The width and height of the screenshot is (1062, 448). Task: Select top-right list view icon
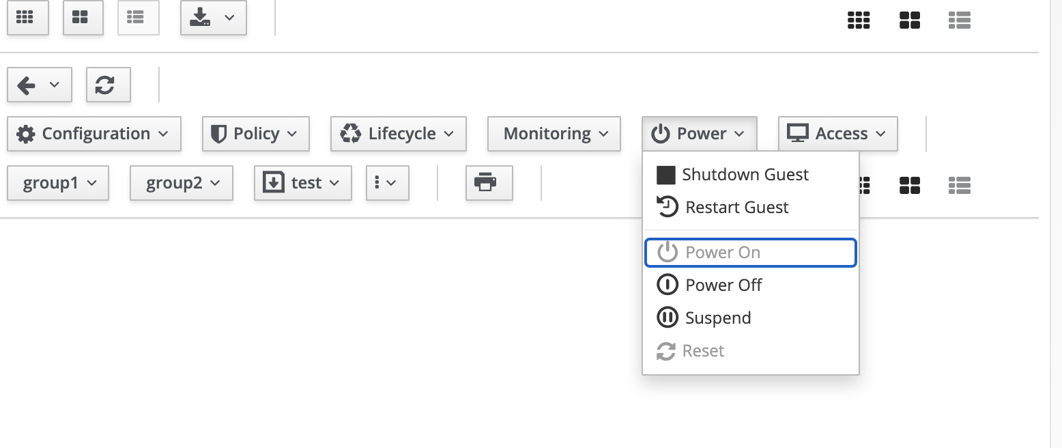coord(960,20)
